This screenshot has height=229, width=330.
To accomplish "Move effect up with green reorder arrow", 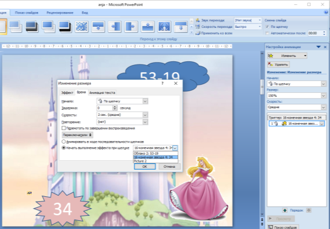I will (x=285, y=210).
